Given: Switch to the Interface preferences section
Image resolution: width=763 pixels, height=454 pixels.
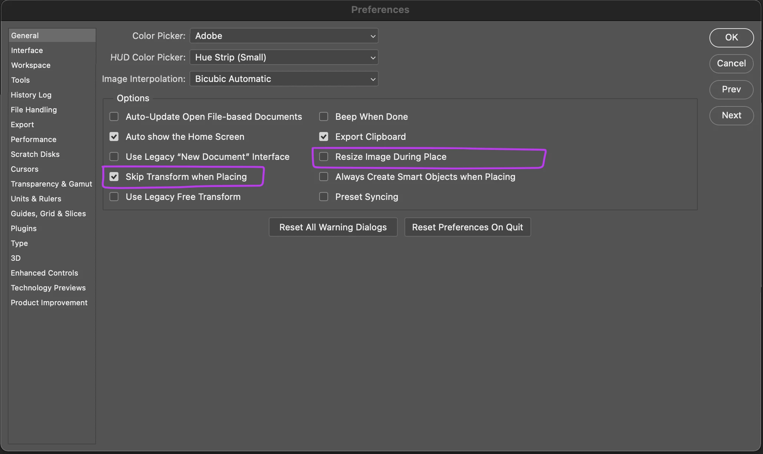Looking at the screenshot, I should pos(27,50).
